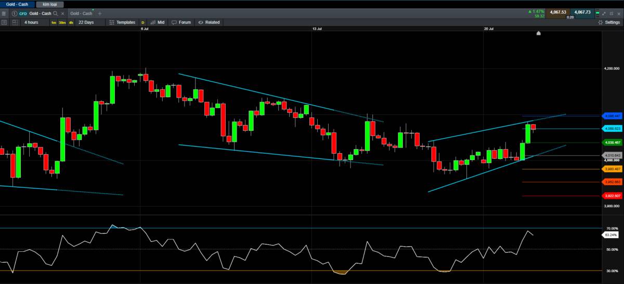Screen dimensions: 624x284
Task: Click the pop-out chart icon
Action: 612,13
